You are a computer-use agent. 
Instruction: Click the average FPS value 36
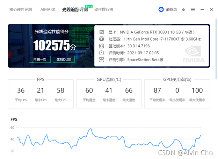point(21,90)
